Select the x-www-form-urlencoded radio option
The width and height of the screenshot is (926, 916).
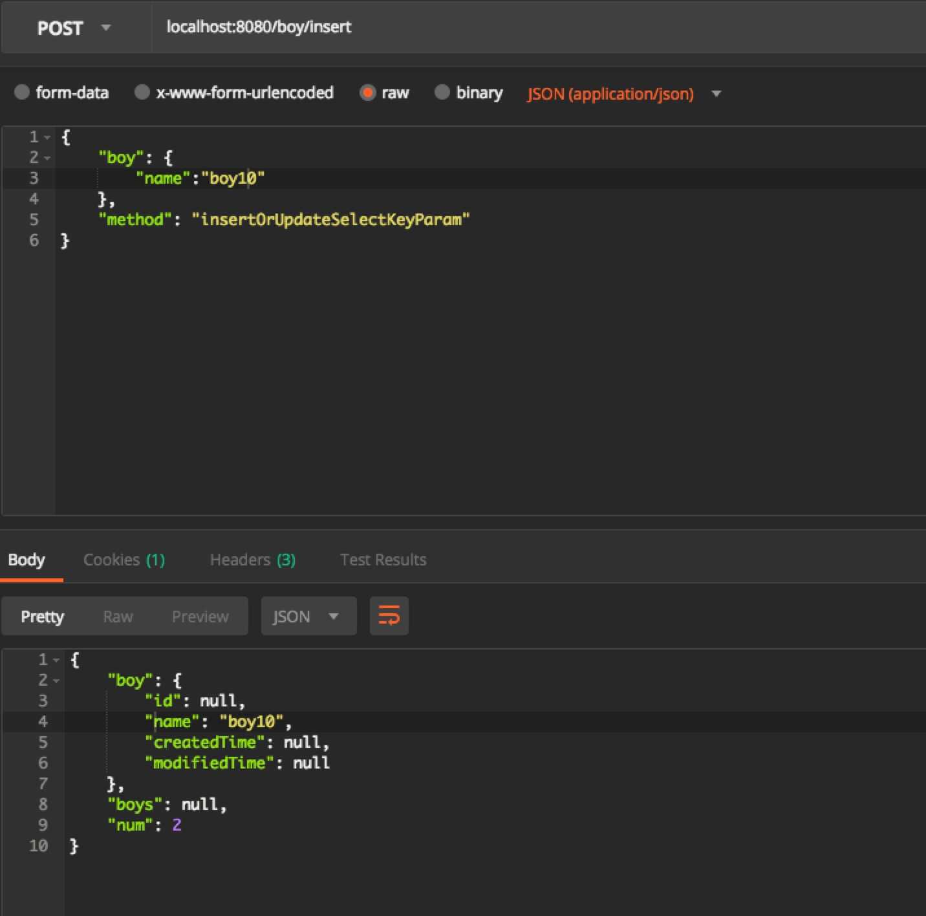tap(142, 92)
